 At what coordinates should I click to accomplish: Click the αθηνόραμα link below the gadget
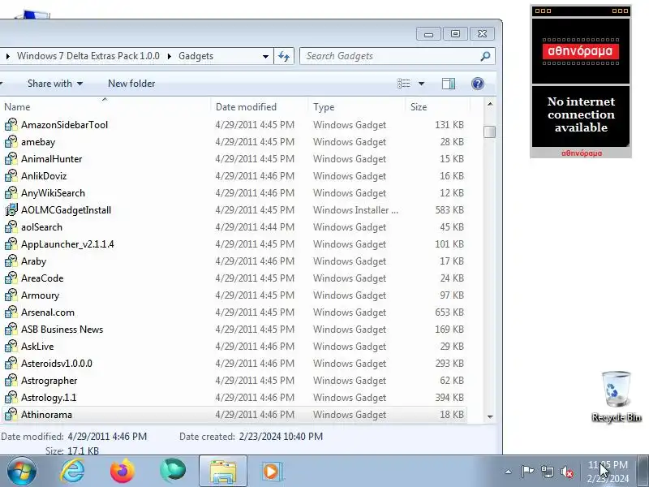(582, 153)
